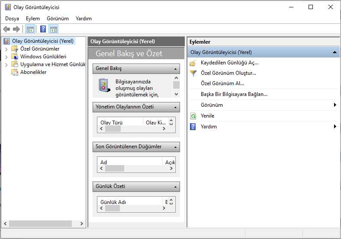Collapse the Olay Görüntüleyicisi (Yerel) actions group
This screenshot has height=239, width=341.
[x=335, y=52]
